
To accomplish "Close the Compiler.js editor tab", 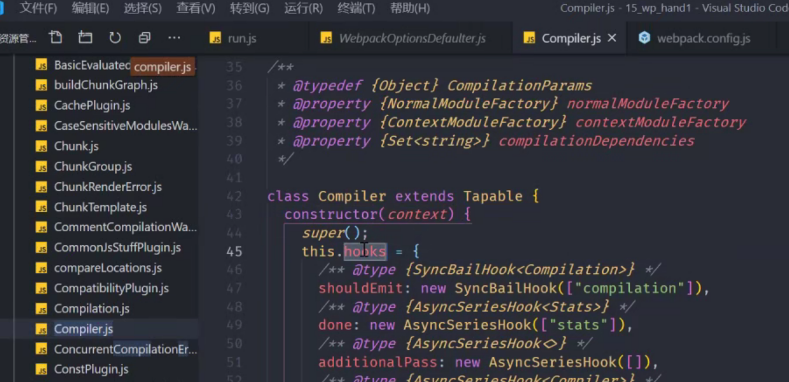I will (612, 38).
